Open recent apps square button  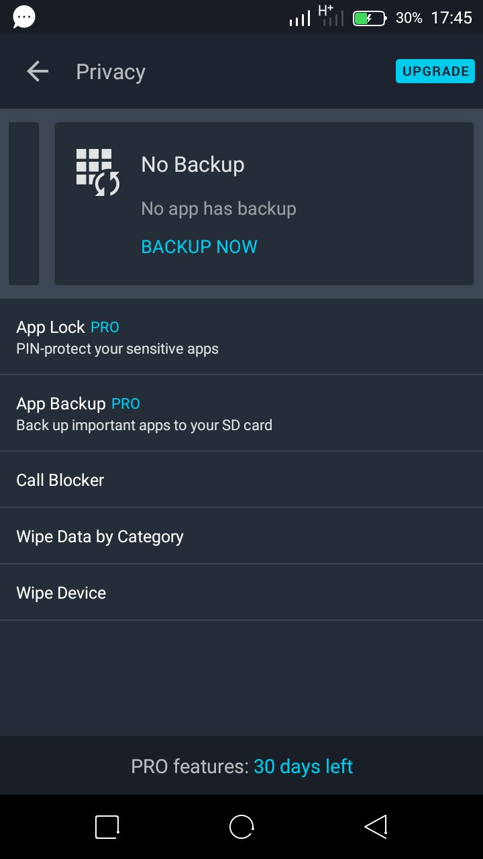pos(107,827)
